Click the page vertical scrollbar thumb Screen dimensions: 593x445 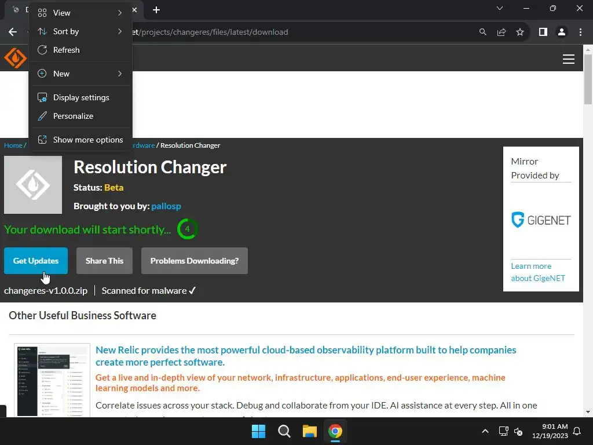[x=588, y=79]
